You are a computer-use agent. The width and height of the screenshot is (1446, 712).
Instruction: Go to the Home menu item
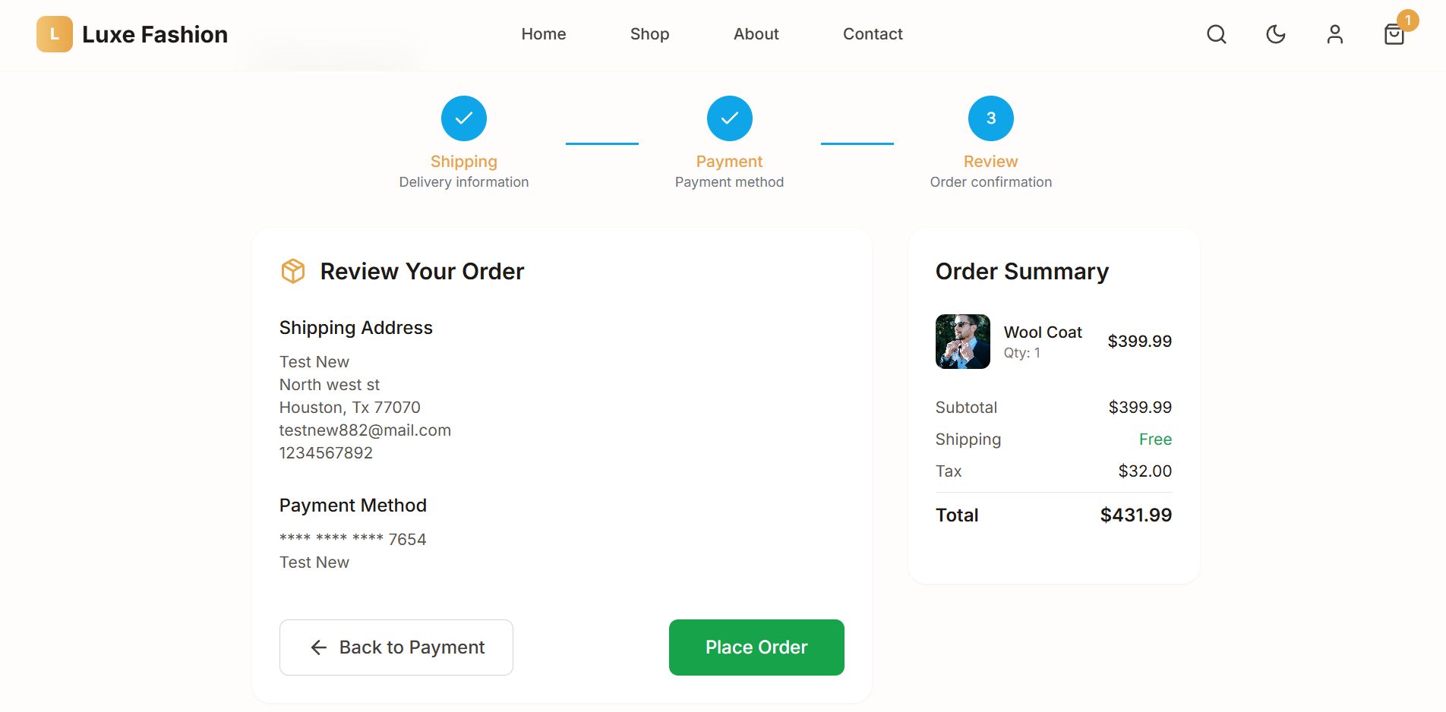coord(544,34)
